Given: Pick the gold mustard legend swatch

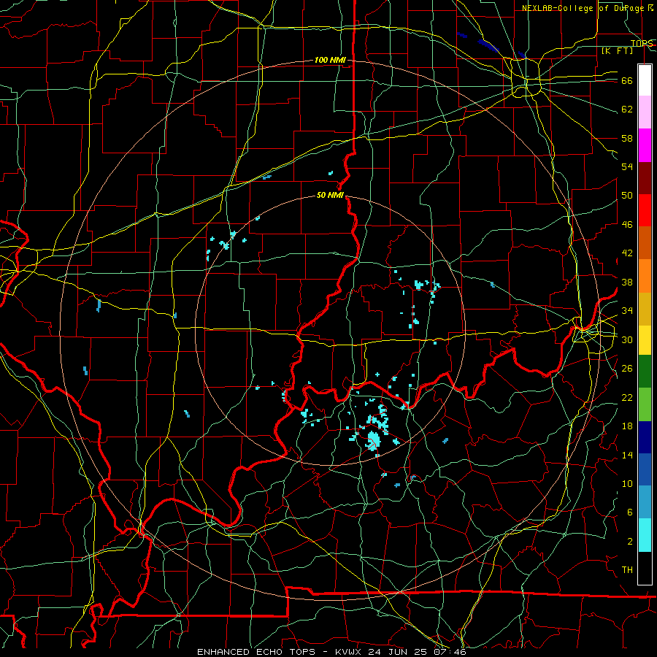Looking at the screenshot, I should click(645, 308).
